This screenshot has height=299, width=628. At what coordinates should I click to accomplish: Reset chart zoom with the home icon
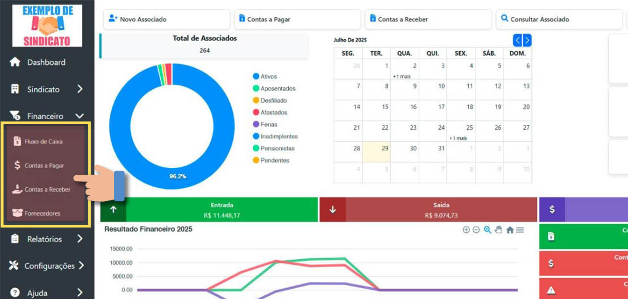click(510, 230)
